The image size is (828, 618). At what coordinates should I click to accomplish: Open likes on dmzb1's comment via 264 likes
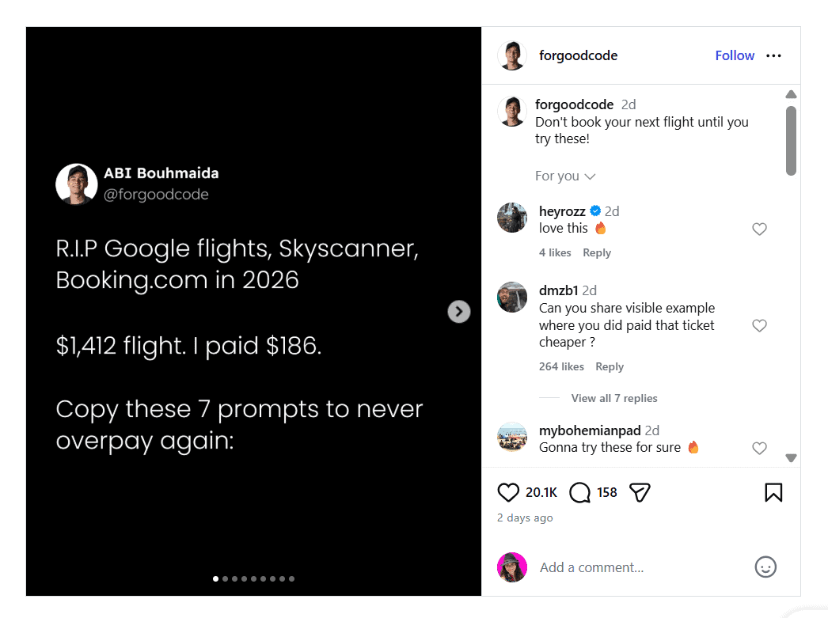coord(561,366)
